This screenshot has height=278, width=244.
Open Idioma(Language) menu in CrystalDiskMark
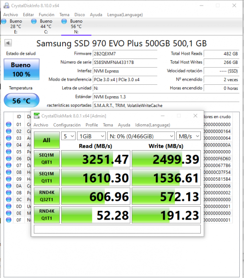[x=153, y=125]
